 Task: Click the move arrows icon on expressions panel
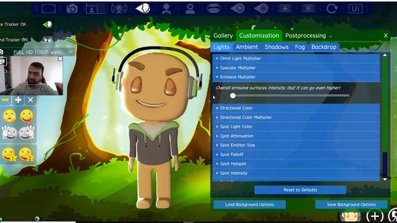(x=18, y=100)
